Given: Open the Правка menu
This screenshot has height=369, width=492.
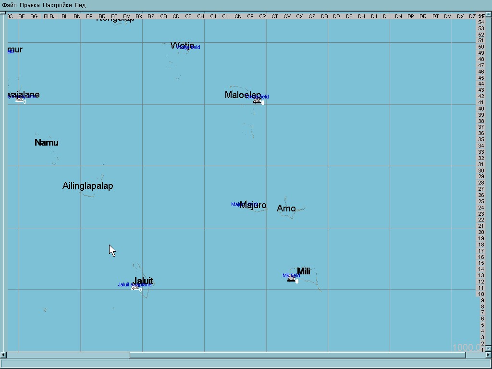Looking at the screenshot, I should pyautogui.click(x=29, y=5).
